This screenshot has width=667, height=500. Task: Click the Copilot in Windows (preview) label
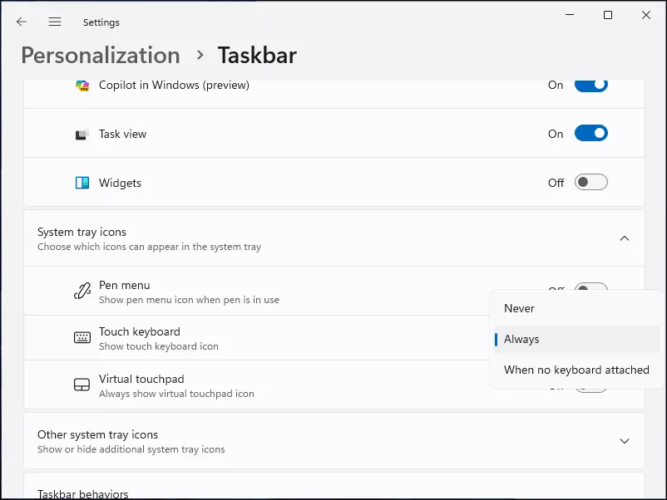[x=174, y=85]
